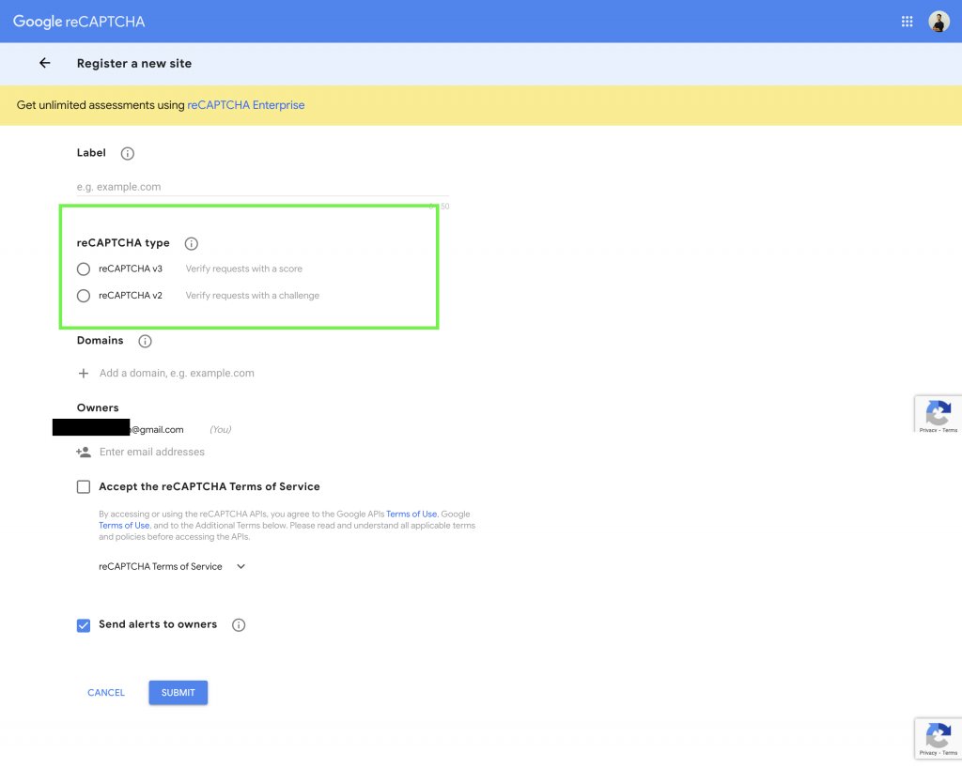This screenshot has width=962, height=768.
Task: Click the reCAPTCHA badge beside the Owners section
Action: [x=939, y=414]
